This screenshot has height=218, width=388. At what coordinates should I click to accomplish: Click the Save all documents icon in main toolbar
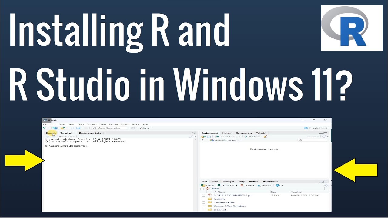pos(79,128)
